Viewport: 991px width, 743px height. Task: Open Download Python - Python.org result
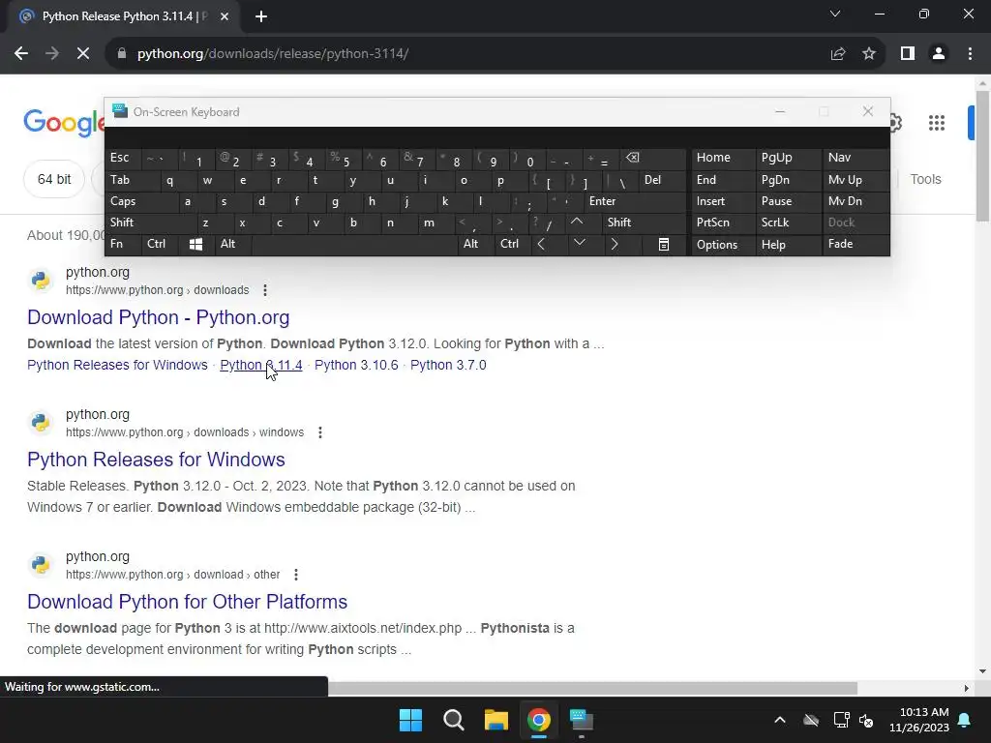click(158, 317)
